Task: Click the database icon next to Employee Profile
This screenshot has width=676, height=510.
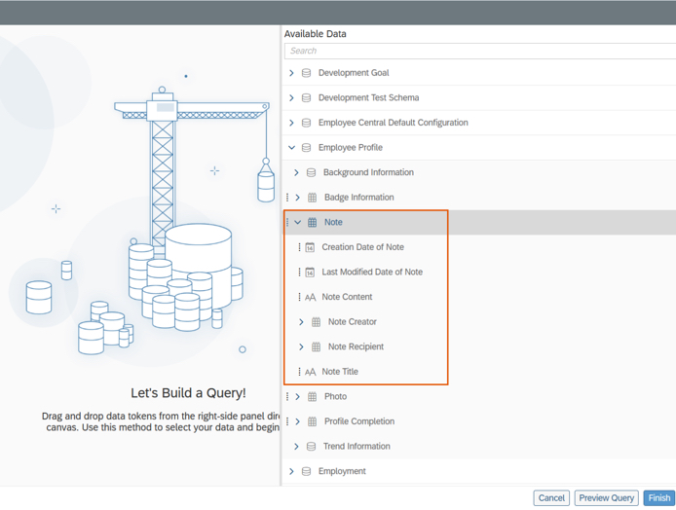Action: (307, 148)
